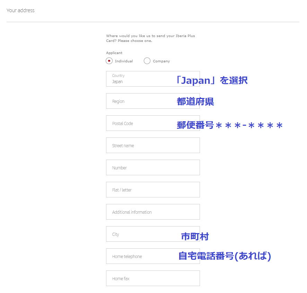This screenshot has height=293, width=307.
Task: Click the blue 市町村 annotation text
Action: click(195, 237)
